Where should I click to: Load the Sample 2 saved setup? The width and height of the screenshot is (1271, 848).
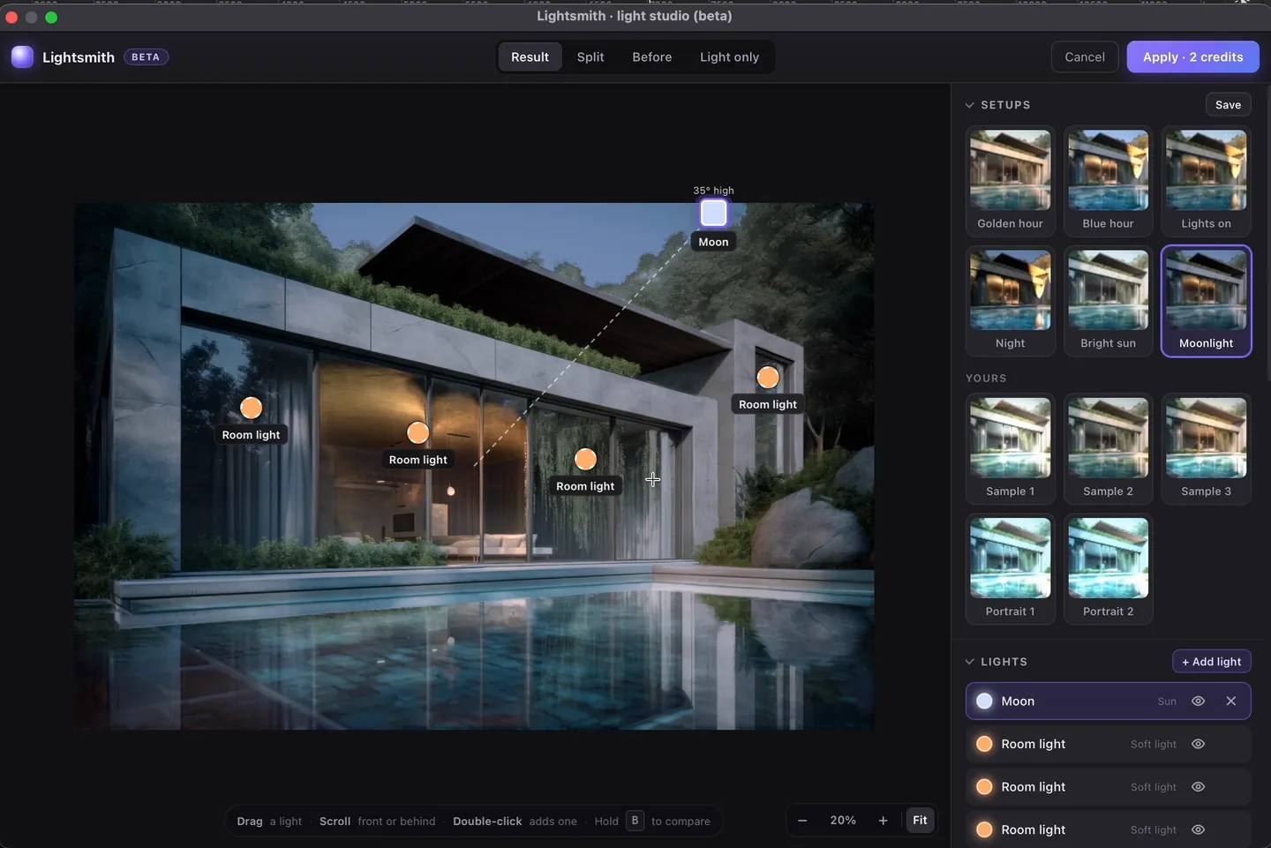click(1109, 449)
